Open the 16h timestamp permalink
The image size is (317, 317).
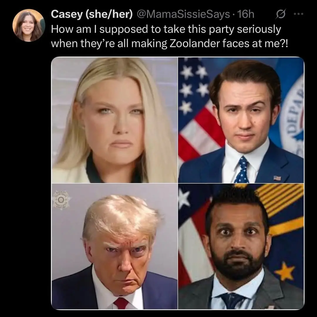pos(245,14)
